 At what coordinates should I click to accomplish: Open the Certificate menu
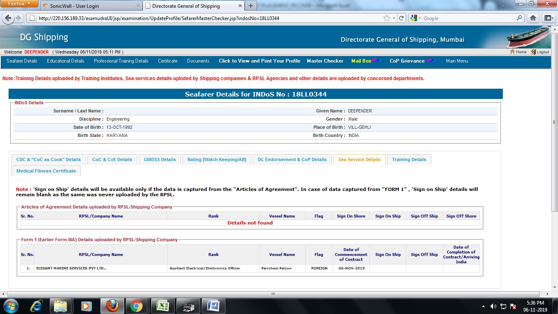tap(168, 61)
